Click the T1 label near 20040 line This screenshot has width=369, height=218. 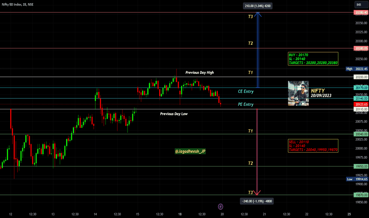250,131
